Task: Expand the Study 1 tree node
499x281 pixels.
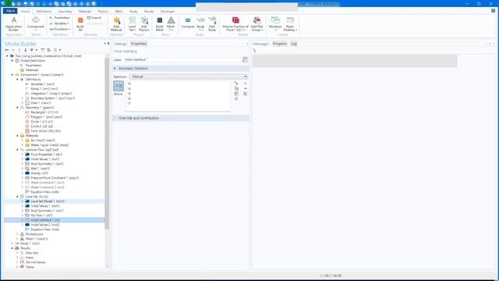Action: pyautogui.click(x=12, y=244)
